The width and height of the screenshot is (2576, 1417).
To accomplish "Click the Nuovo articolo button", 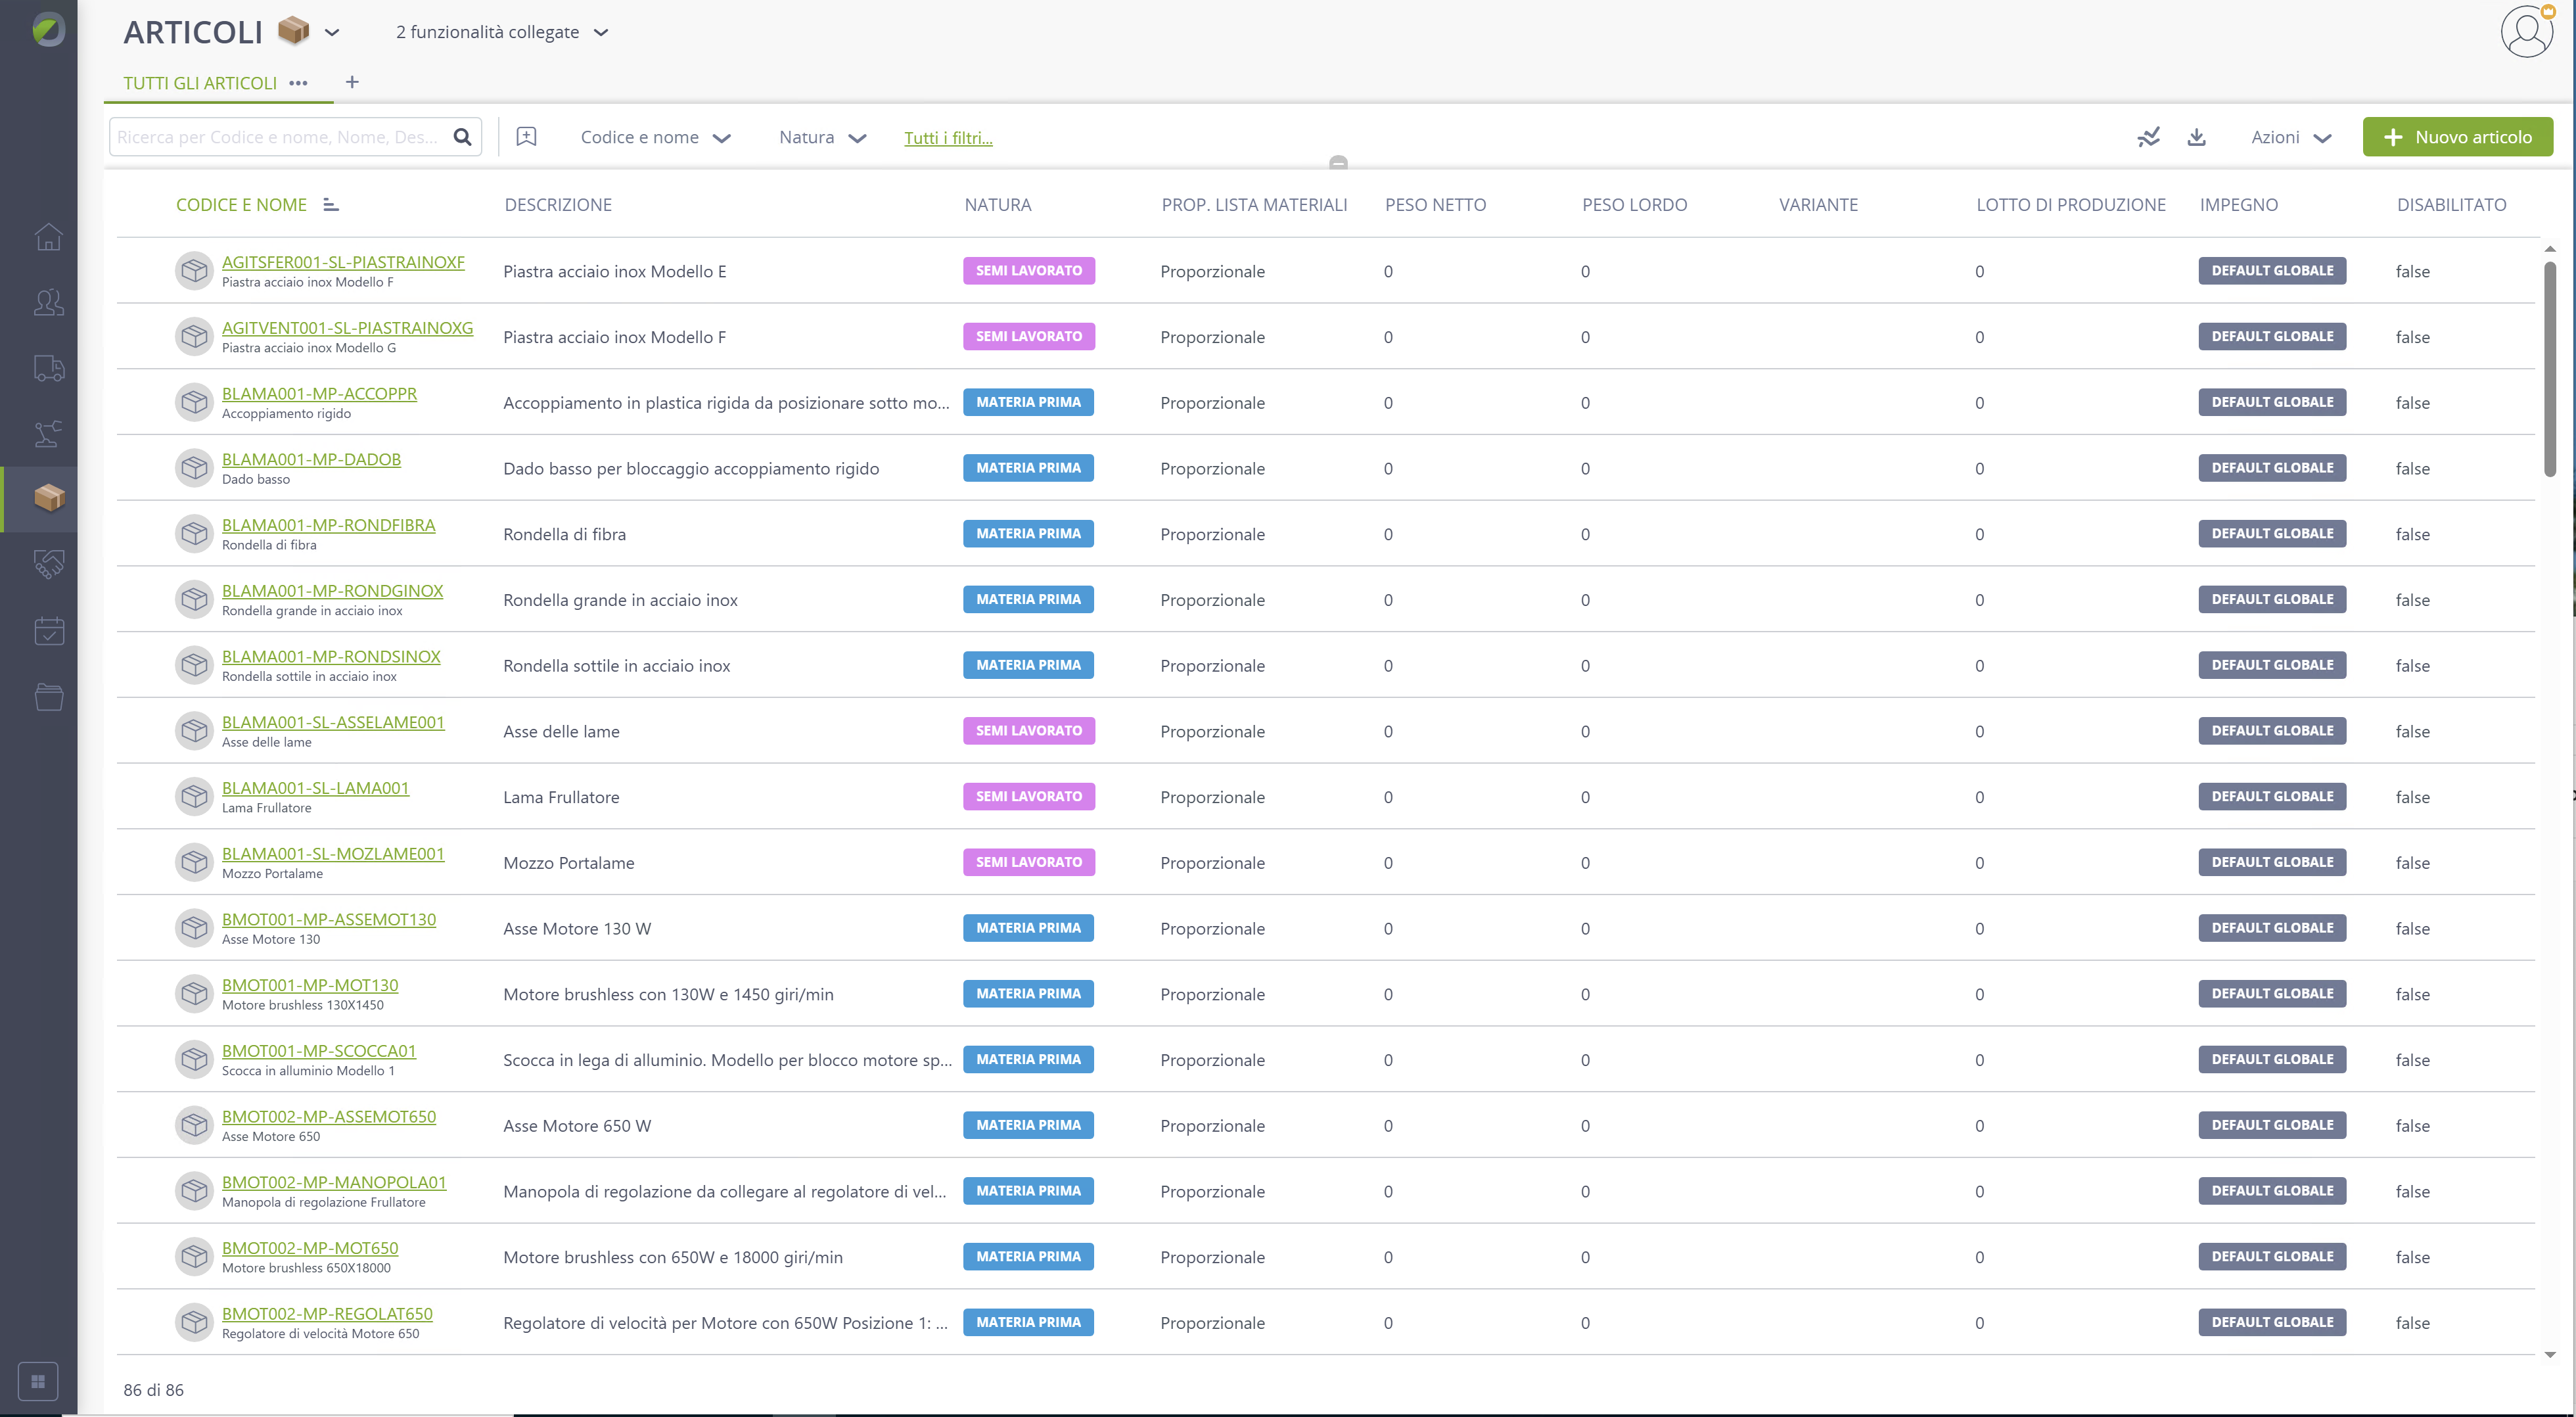I will point(2457,137).
